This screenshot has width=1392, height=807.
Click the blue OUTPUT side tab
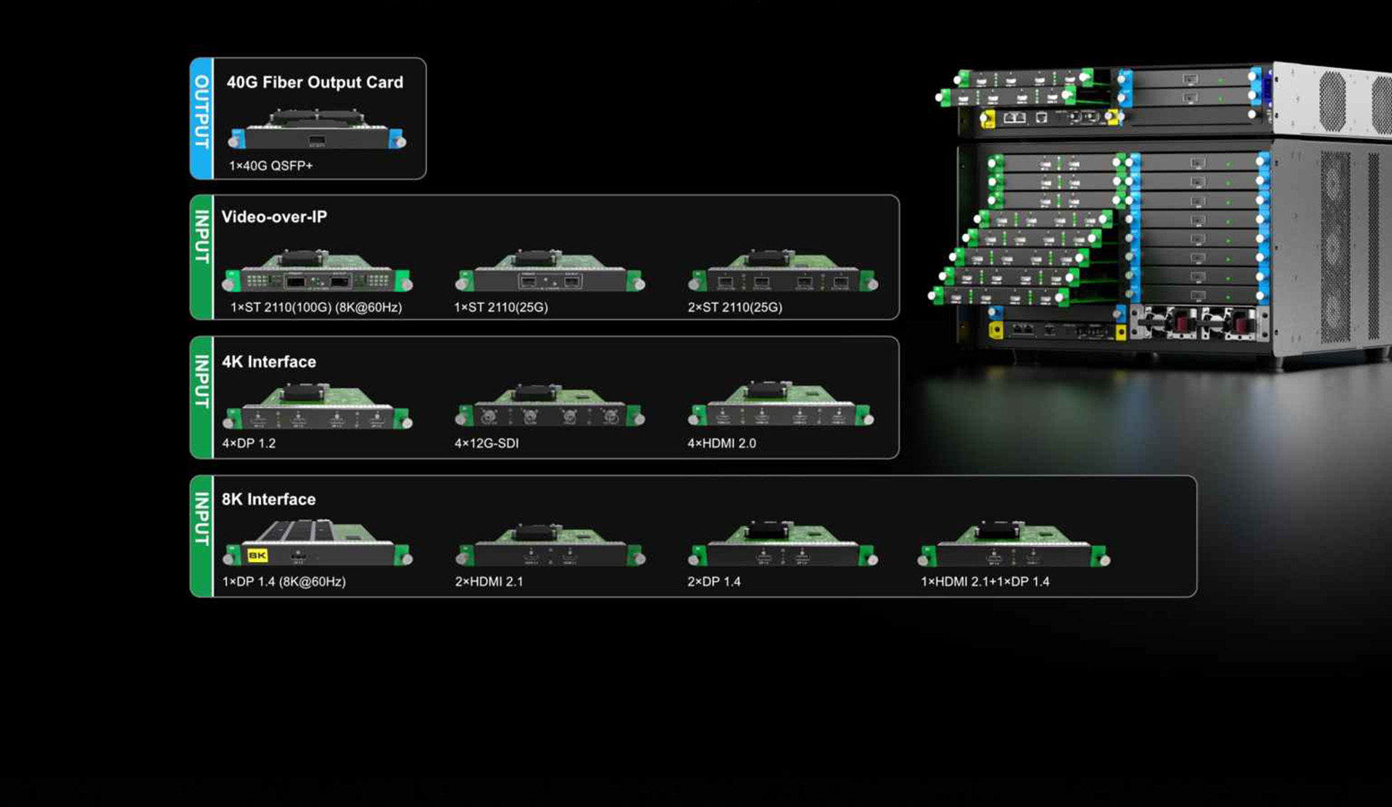[x=202, y=118]
